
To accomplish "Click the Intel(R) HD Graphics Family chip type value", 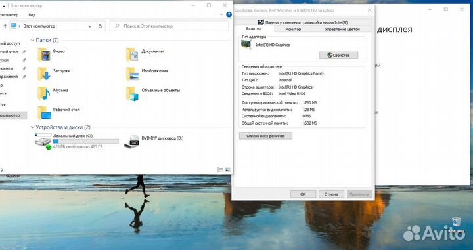I will pyautogui.click(x=301, y=73).
